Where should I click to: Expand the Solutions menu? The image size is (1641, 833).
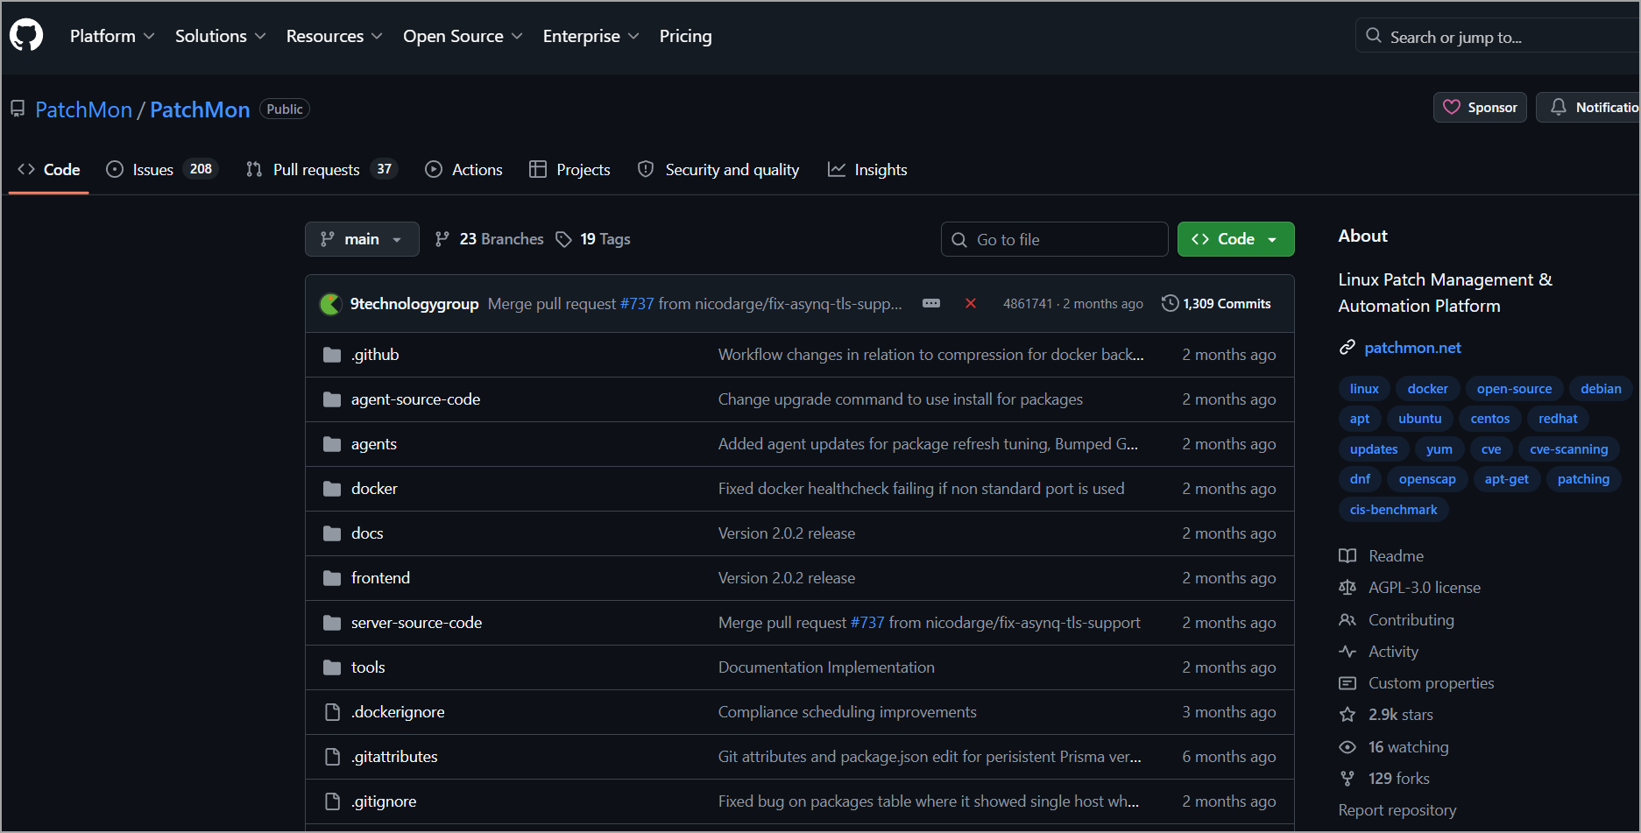(220, 36)
